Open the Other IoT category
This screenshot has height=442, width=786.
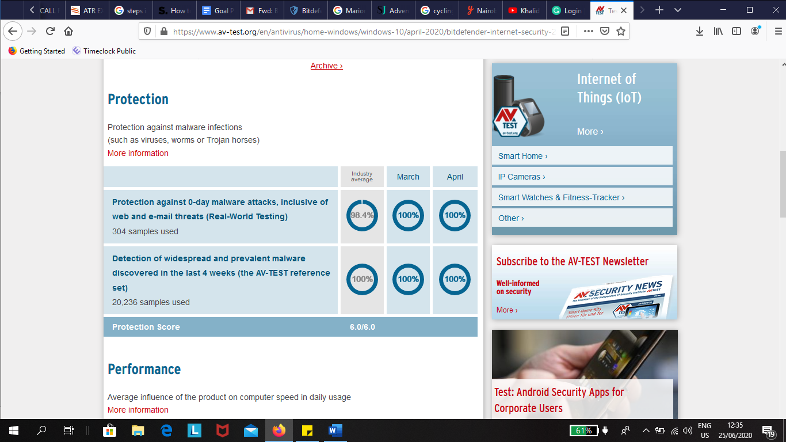click(x=582, y=218)
